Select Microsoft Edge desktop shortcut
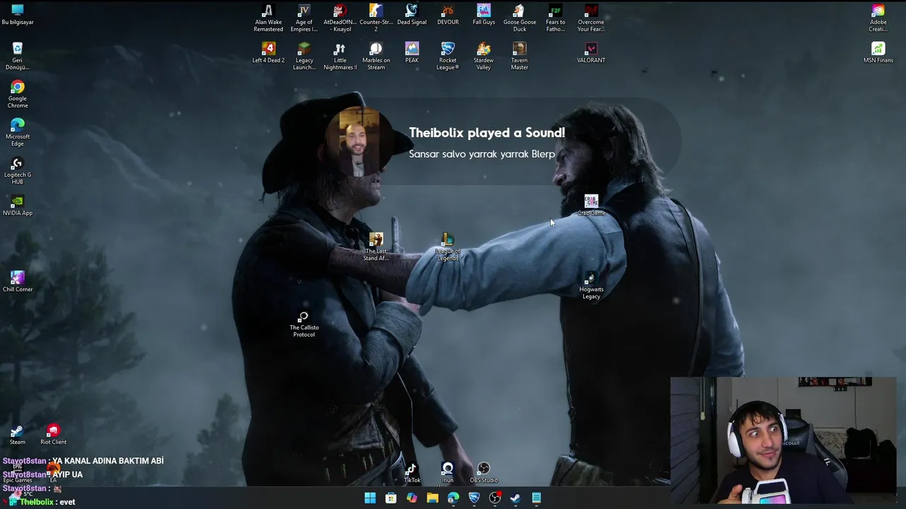This screenshot has height=509, width=906. click(x=18, y=133)
